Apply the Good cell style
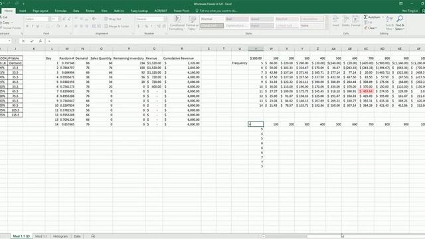425x239 pixels. coord(262,19)
